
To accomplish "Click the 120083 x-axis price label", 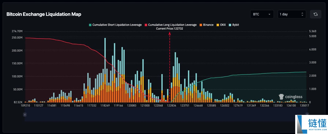I will 132,105.
